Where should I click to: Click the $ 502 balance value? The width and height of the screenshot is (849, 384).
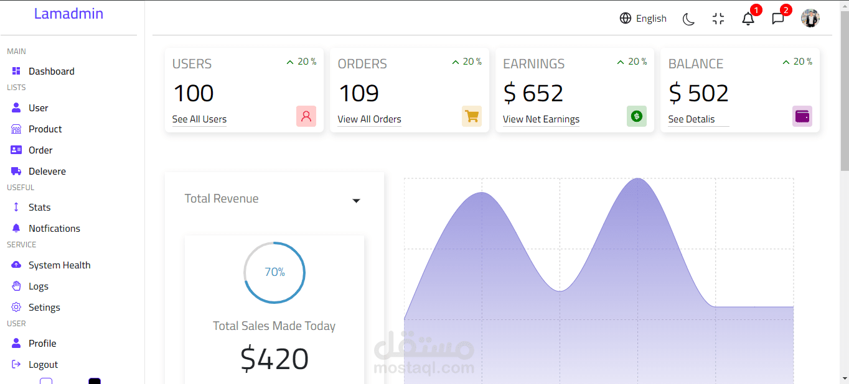tap(698, 93)
